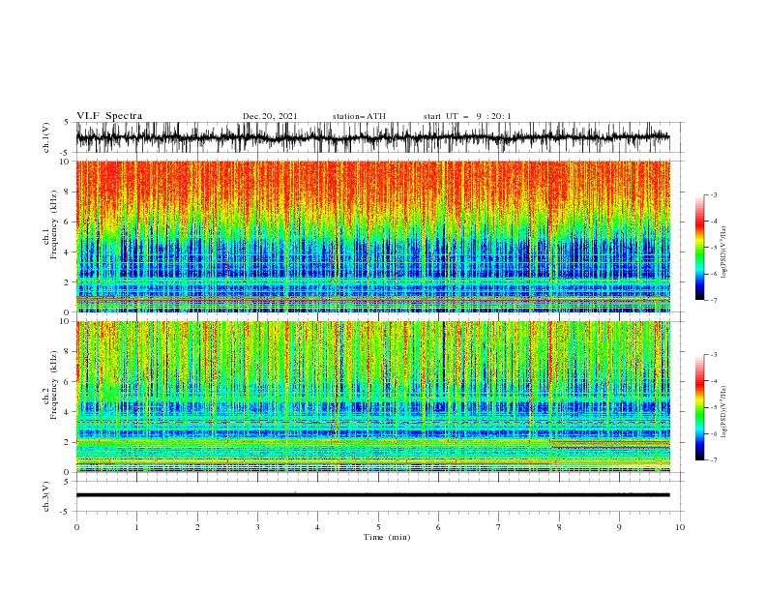The height and width of the screenshot is (592, 766).
Task: Click time axis tick label "8"
Action: coord(559,527)
